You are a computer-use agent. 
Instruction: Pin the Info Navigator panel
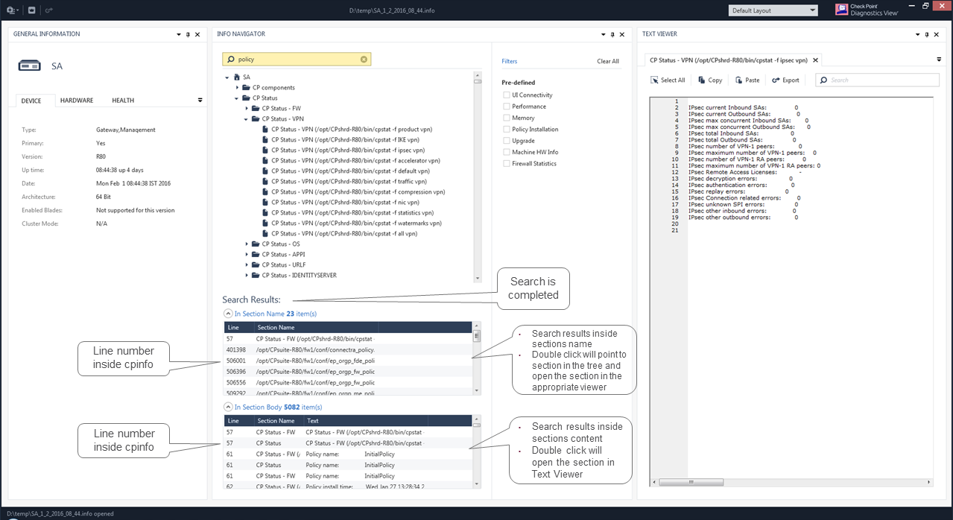click(612, 34)
